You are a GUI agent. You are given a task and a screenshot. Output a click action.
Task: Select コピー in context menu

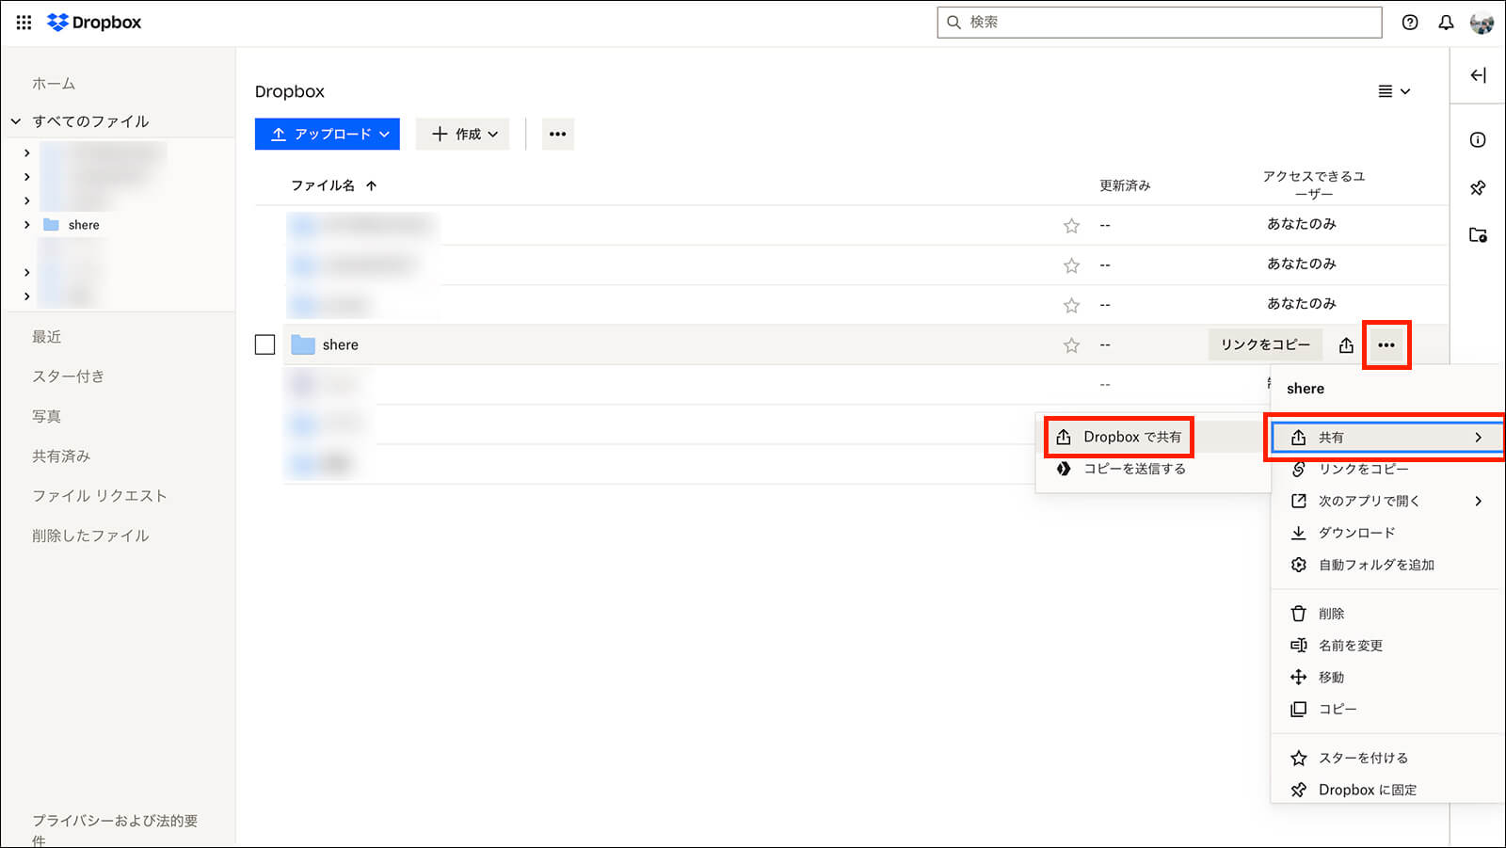[1387, 710]
